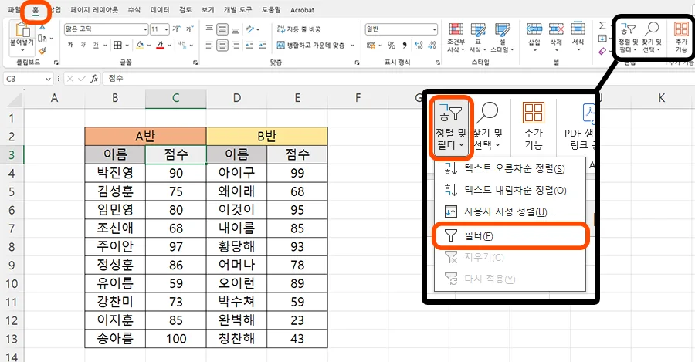Open Cell Styles (셀 스타일)
695x362 pixels.
[502, 38]
